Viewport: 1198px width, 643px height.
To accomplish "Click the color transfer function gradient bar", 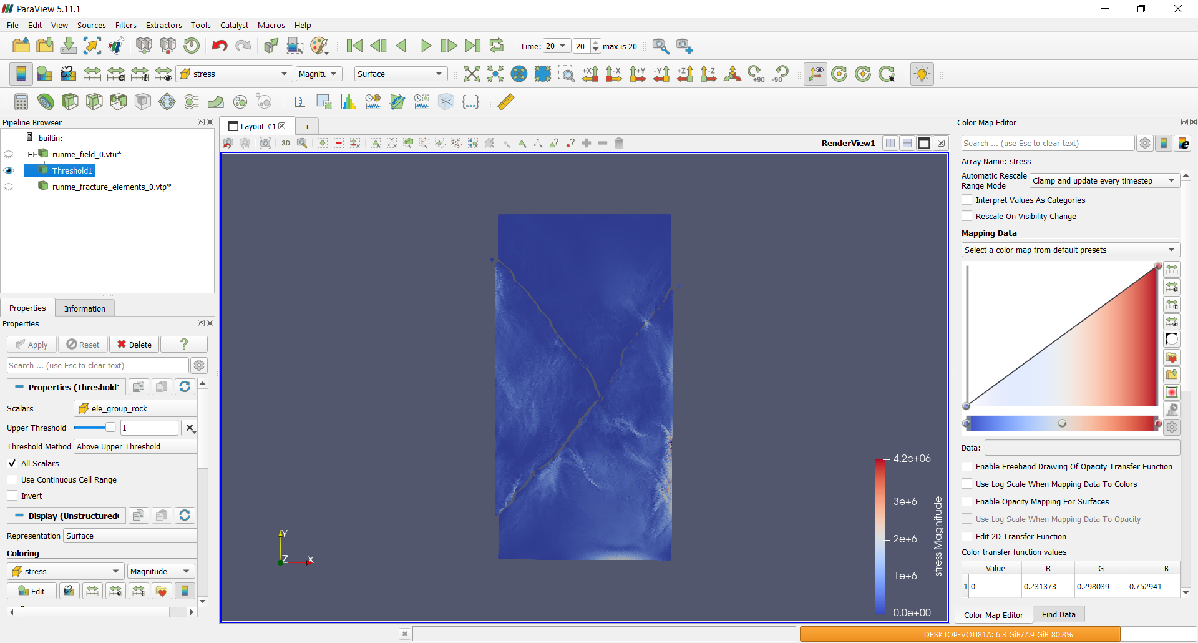I will click(x=1062, y=423).
